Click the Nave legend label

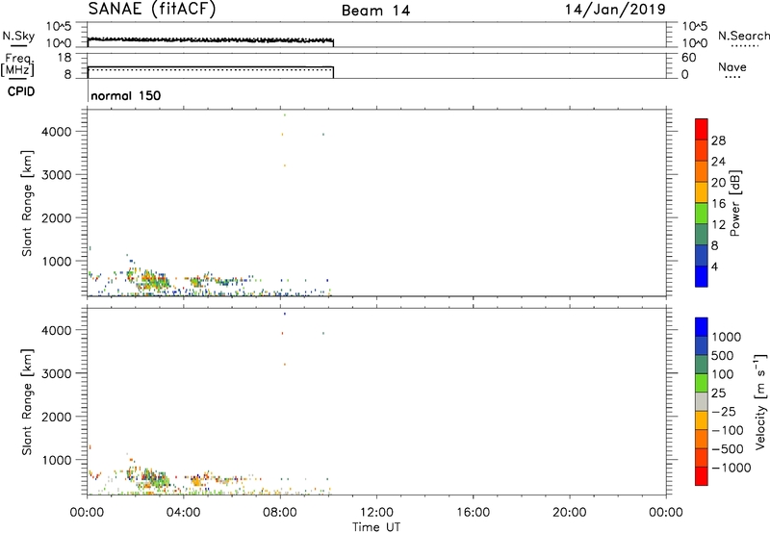pos(732,67)
